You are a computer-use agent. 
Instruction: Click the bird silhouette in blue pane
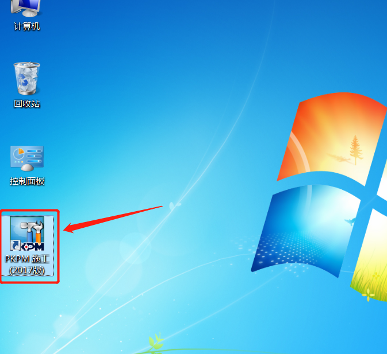tap(350, 221)
